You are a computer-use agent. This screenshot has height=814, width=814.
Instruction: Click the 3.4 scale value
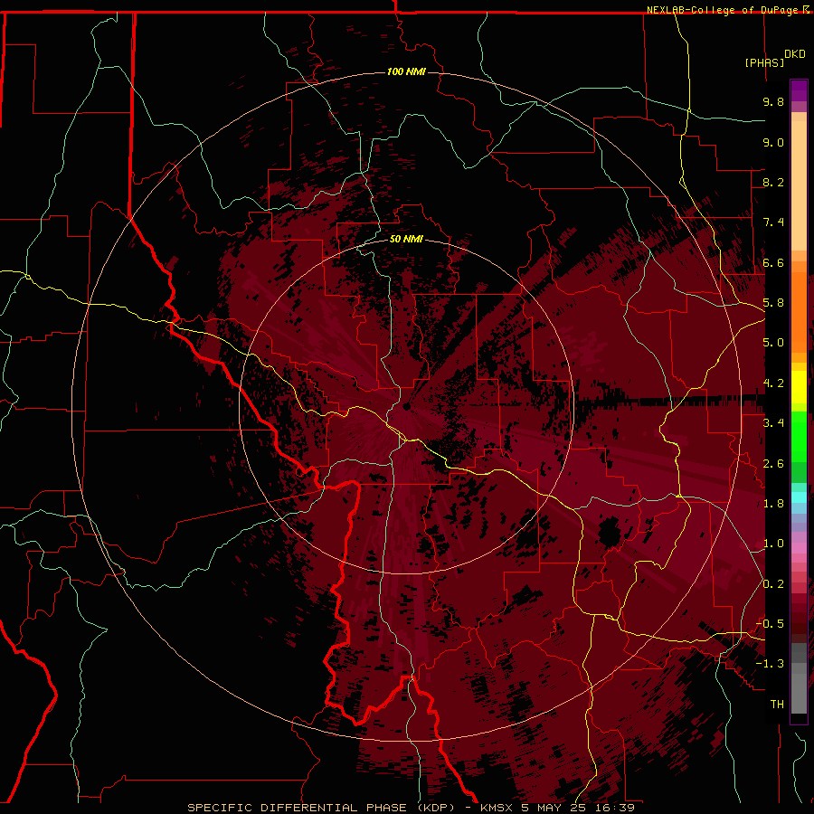coord(773,423)
